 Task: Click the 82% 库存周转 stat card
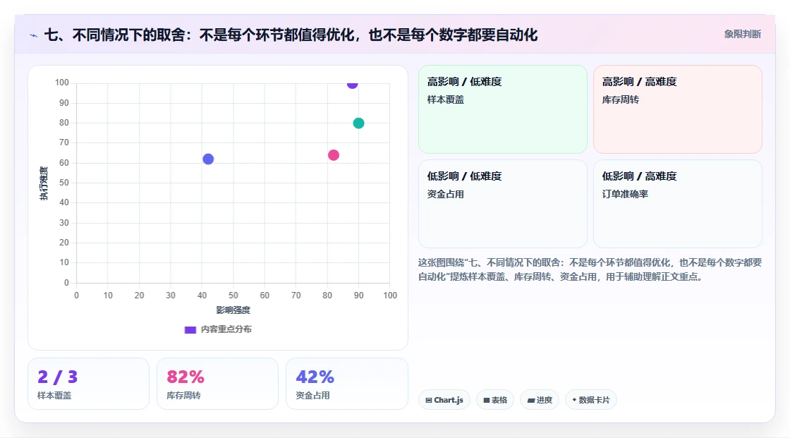[218, 384]
